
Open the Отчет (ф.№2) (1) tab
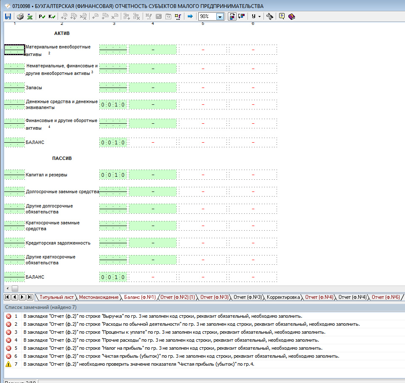coord(178,297)
